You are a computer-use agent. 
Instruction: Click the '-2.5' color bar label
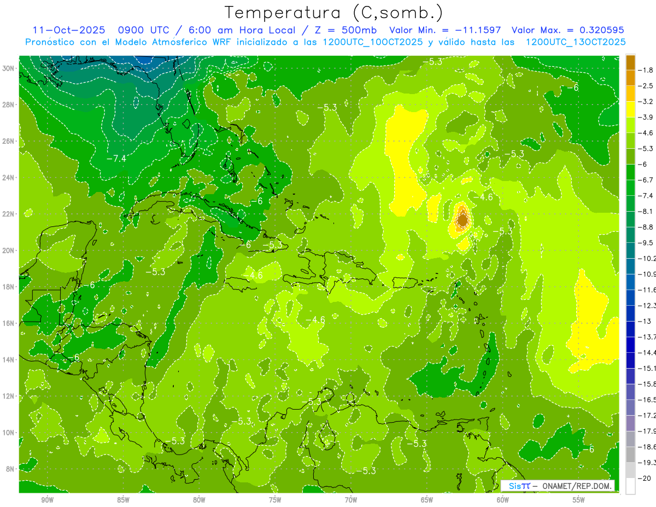646,86
